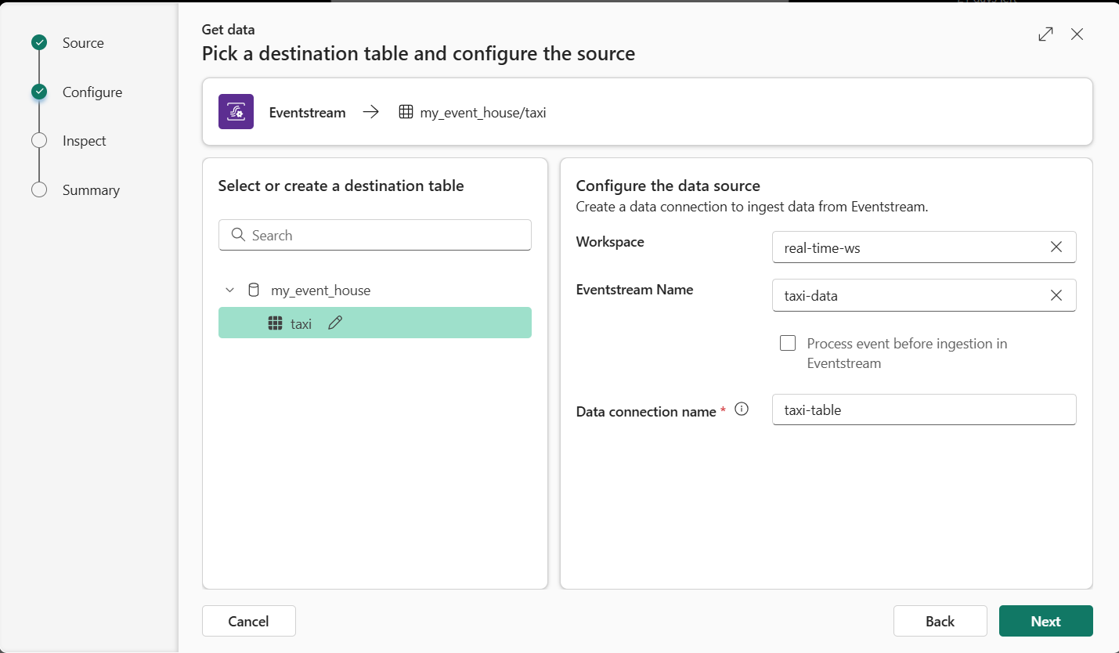Click the arrow between Eventstream and destination
The height and width of the screenshot is (653, 1119).
point(371,112)
